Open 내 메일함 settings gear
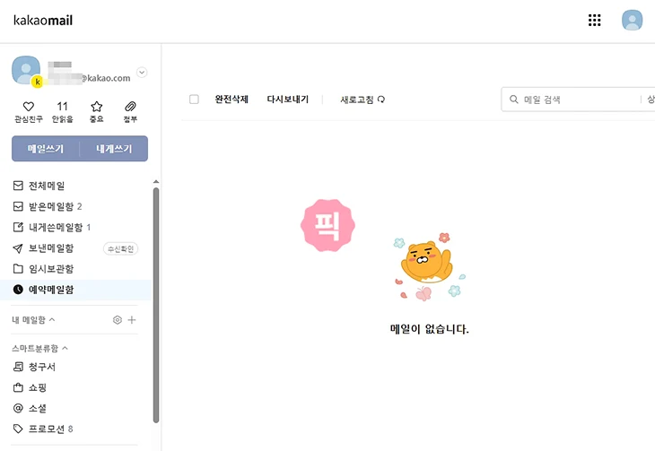Screen dimensions: 655x451 coord(118,320)
